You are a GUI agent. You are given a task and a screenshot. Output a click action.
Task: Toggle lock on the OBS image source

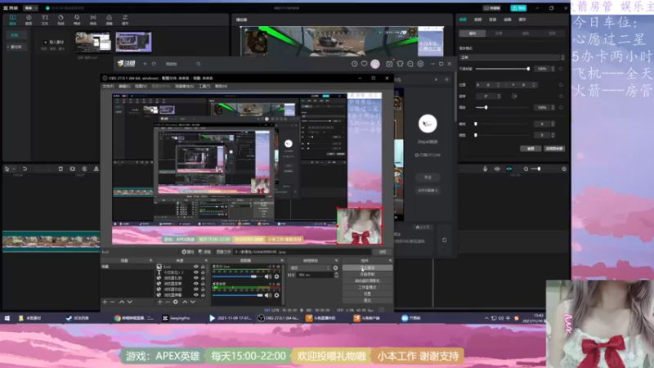click(203, 267)
